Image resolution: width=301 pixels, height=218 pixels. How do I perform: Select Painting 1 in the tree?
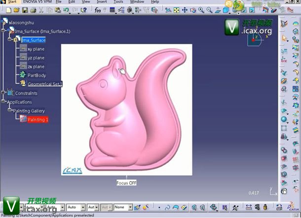pos(38,120)
